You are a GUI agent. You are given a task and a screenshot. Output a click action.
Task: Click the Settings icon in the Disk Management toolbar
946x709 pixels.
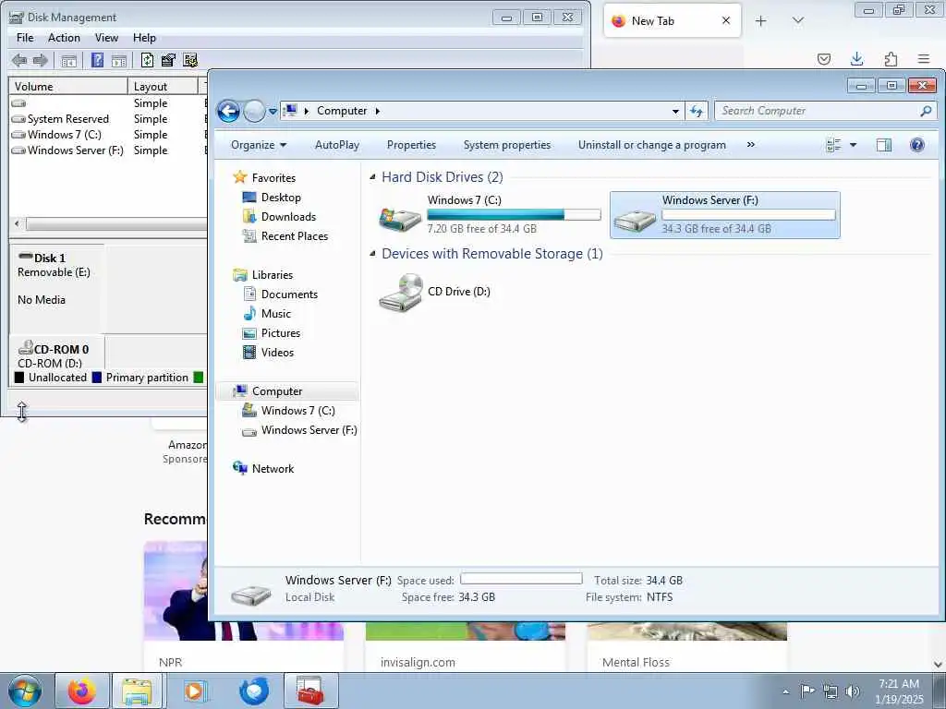(x=190, y=60)
